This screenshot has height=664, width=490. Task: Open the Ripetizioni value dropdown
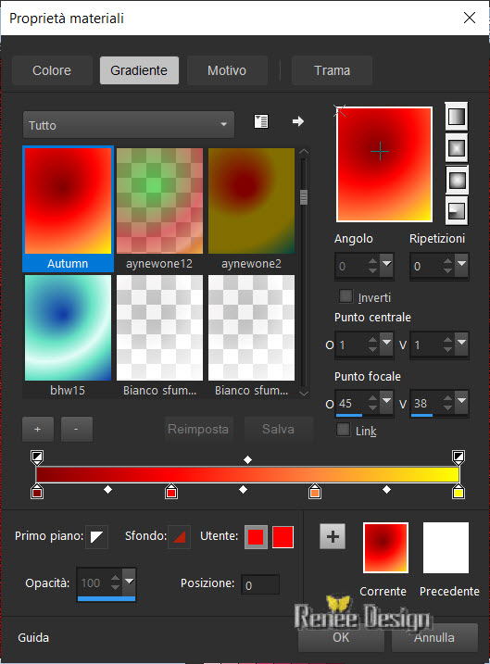pos(461,265)
